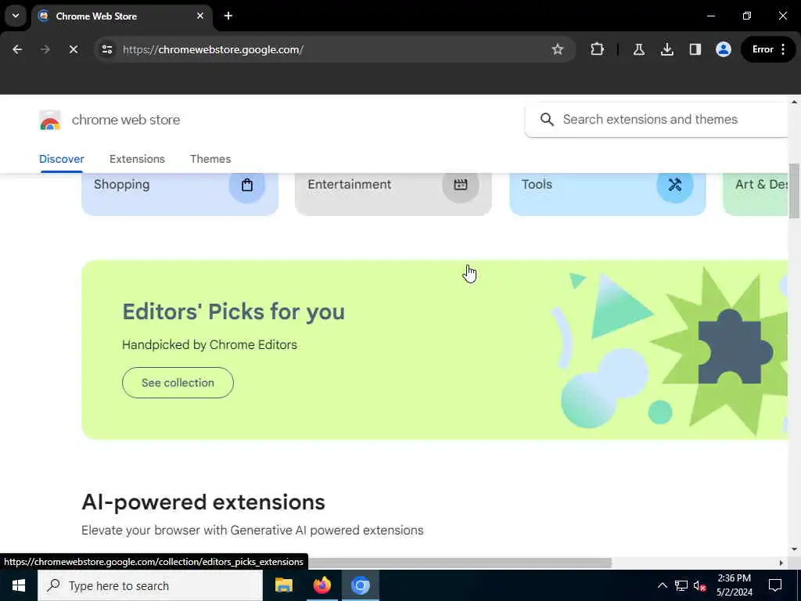The width and height of the screenshot is (801, 601).
Task: Open the Downloads icon in toolbar
Action: click(x=666, y=49)
